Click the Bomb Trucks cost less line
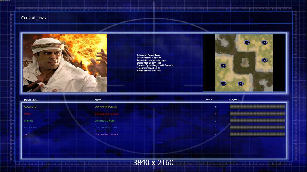Image resolution: width=307 pixels, height=172 pixels. [x=149, y=71]
